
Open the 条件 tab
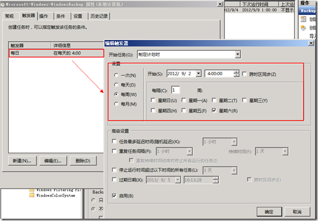[x=61, y=16]
